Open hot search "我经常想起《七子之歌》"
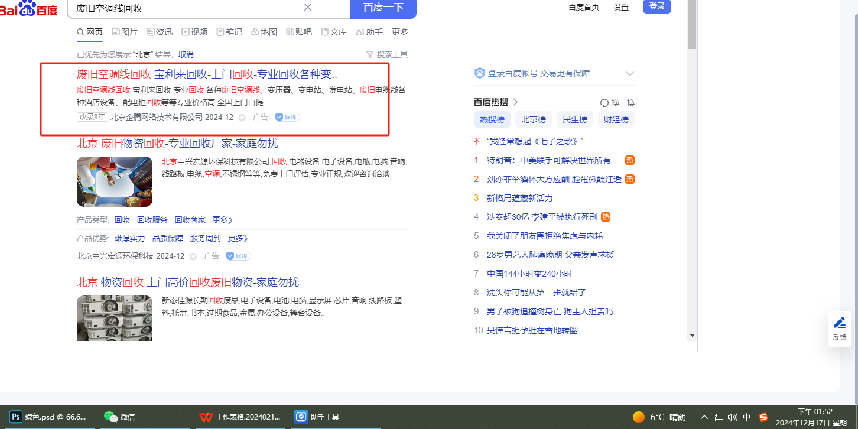858x429 pixels. [x=535, y=141]
